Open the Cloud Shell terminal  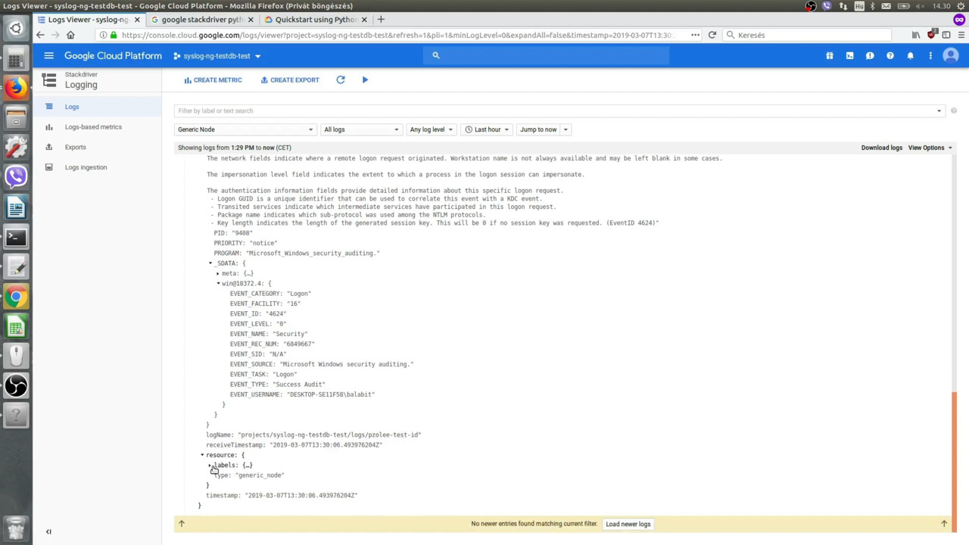849,55
